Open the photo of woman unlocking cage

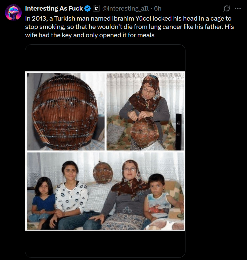145,112
